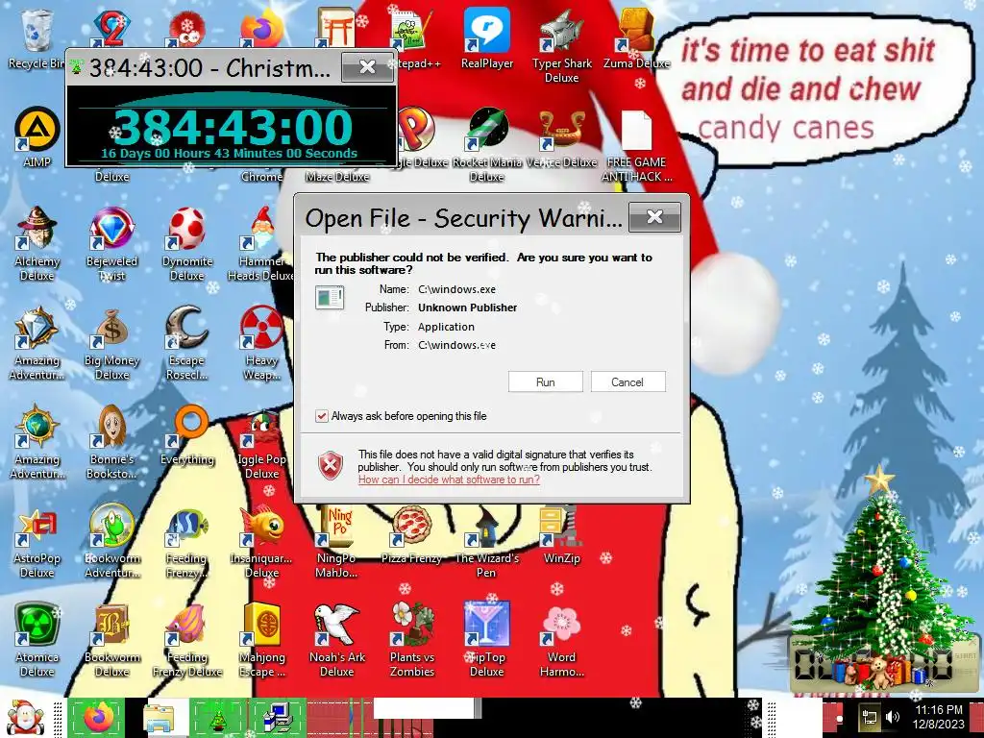
Task: Open The Wizard's Pen icon
Action: coord(487,543)
